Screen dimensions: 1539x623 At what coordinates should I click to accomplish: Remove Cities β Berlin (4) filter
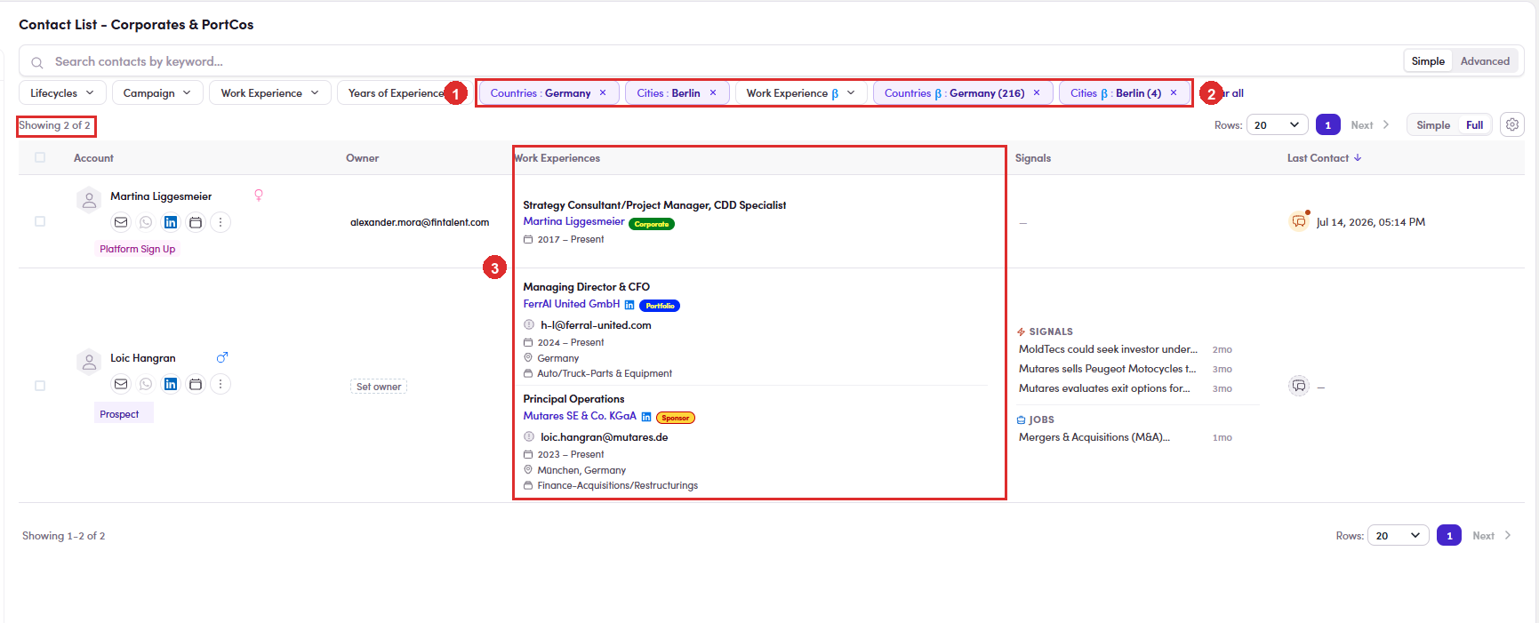1174,92
